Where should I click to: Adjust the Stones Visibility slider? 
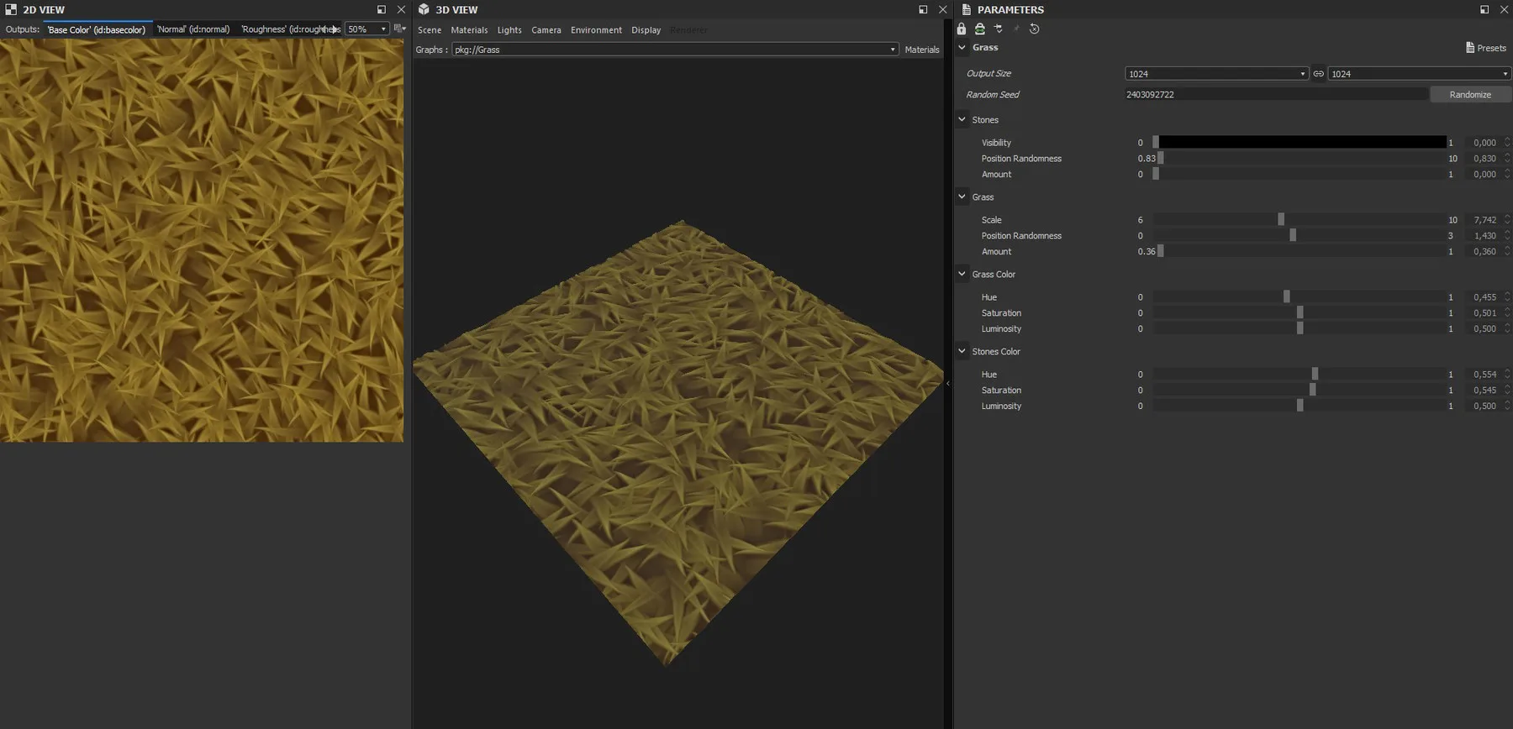pos(1299,142)
